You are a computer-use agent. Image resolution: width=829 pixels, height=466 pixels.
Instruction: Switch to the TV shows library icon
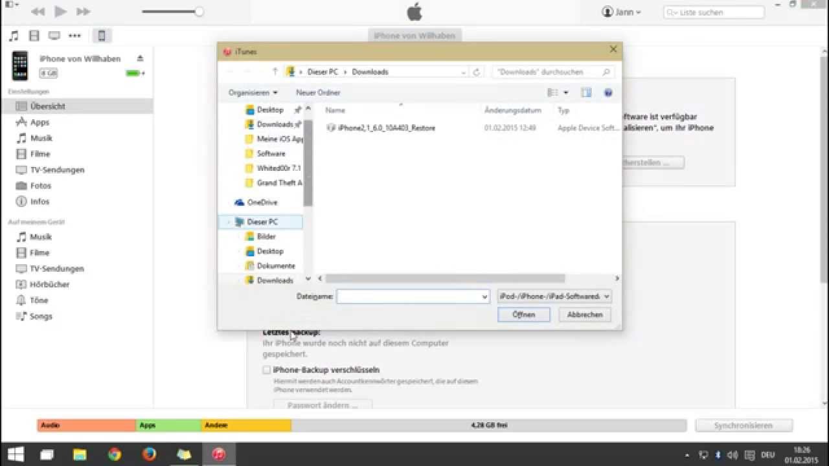(54, 36)
